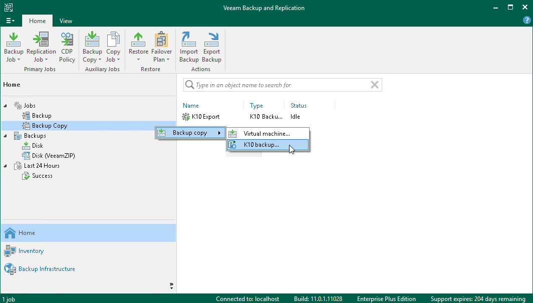This screenshot has width=533, height=303.
Task: Click 'Connected to: localhost' in status bar
Action: click(247, 299)
